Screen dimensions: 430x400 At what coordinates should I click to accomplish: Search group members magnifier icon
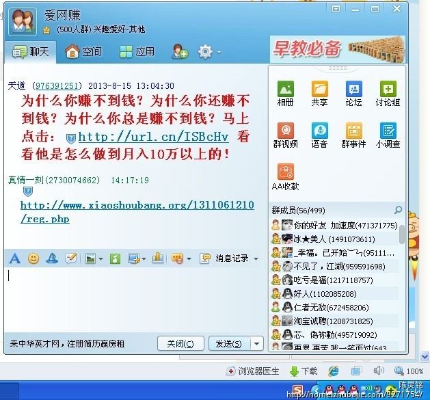pyautogui.click(x=398, y=210)
